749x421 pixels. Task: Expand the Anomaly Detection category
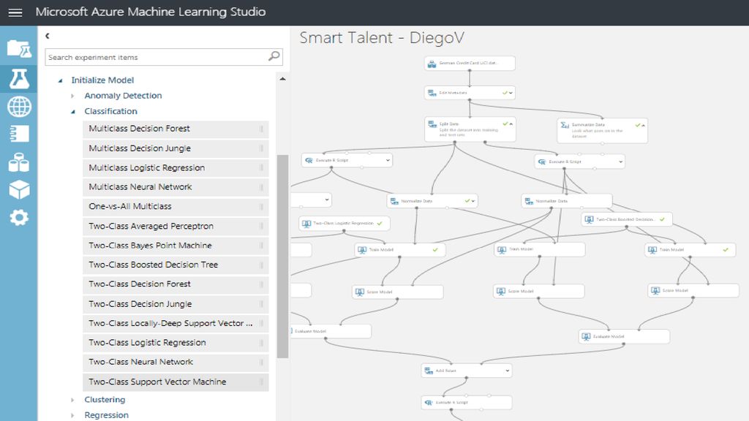click(72, 96)
